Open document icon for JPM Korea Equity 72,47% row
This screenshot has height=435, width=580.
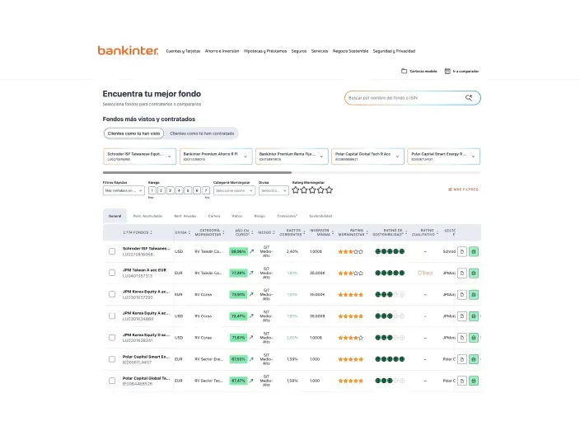[x=462, y=316]
